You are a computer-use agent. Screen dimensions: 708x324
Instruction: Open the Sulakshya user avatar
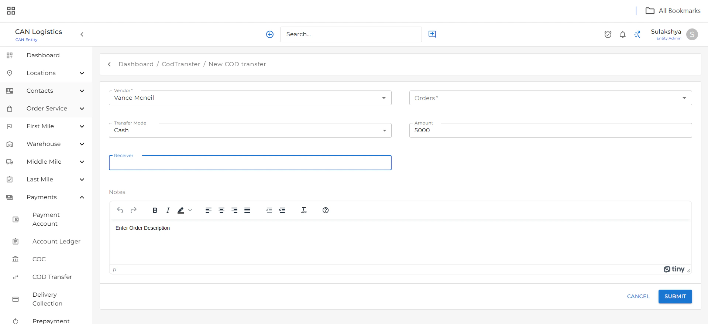692,34
